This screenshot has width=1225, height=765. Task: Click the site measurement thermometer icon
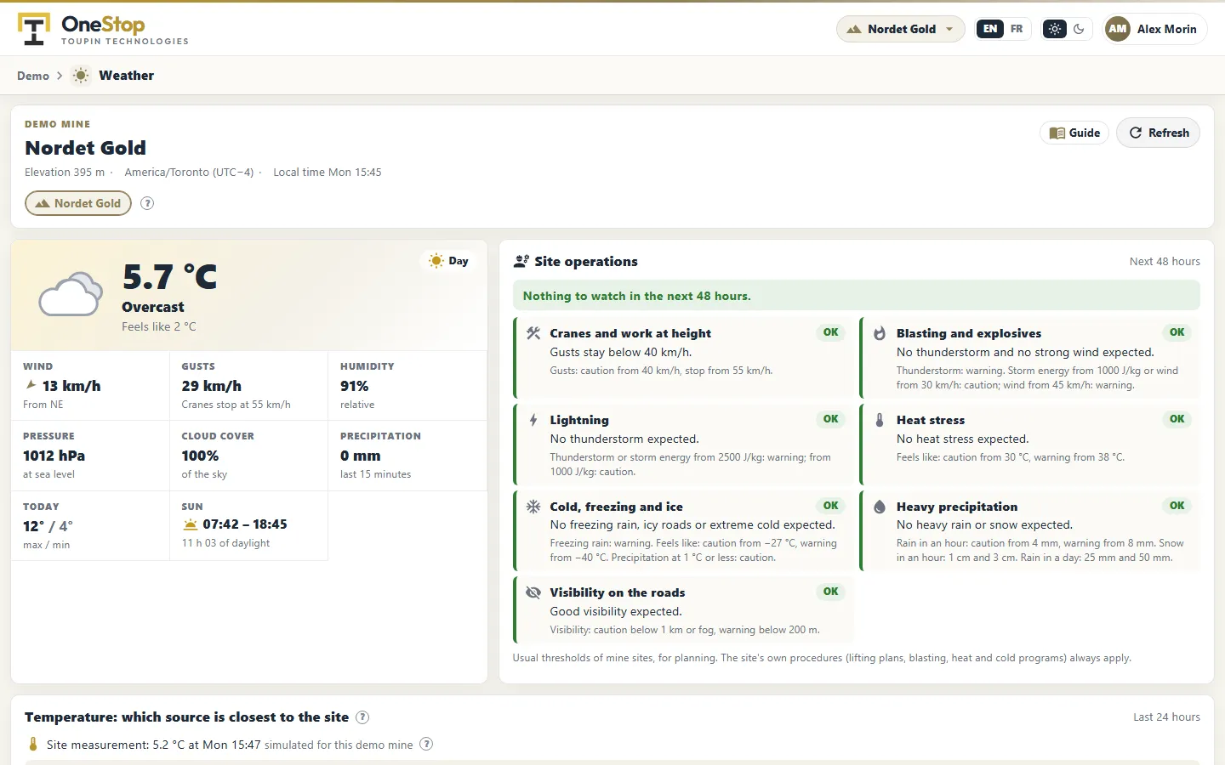33,745
